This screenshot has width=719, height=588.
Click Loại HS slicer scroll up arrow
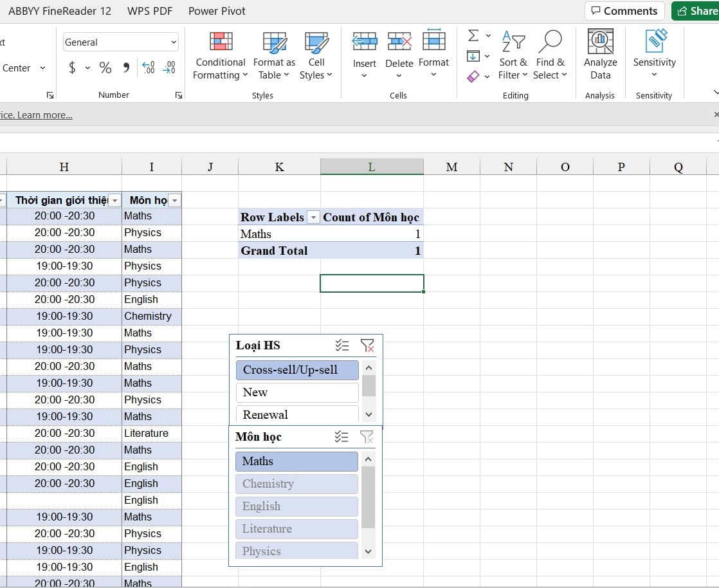(369, 368)
